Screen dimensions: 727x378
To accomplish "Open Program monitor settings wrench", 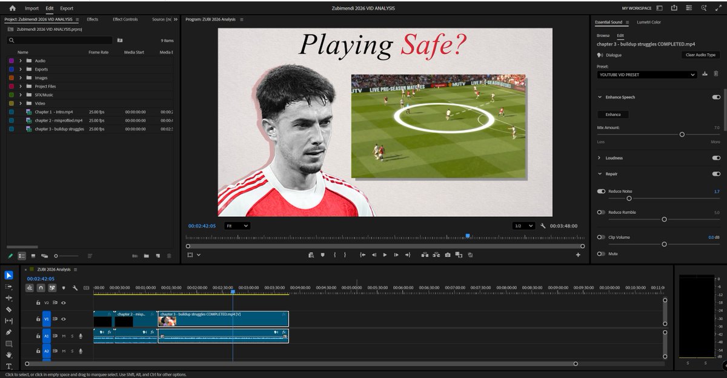I will tap(543, 226).
